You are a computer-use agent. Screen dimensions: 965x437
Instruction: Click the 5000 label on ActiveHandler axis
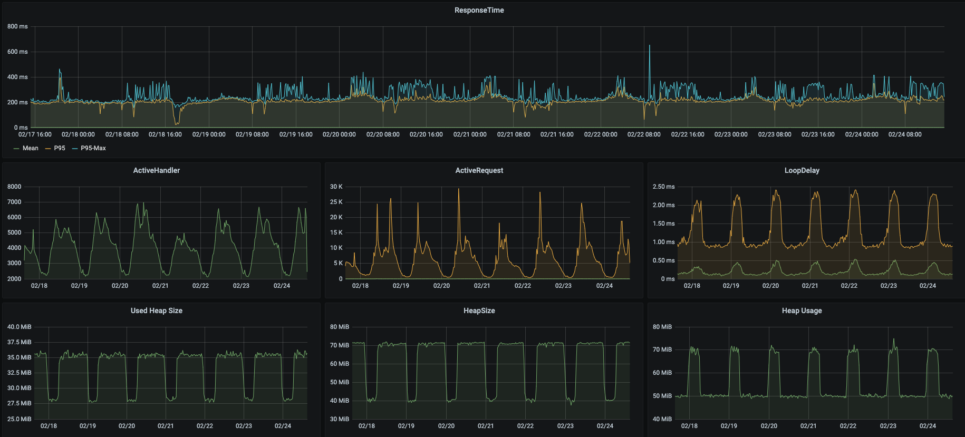[14, 232]
